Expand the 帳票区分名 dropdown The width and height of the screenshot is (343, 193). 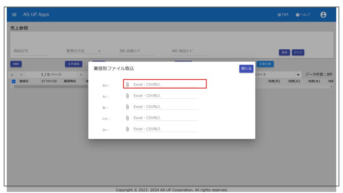99,51
